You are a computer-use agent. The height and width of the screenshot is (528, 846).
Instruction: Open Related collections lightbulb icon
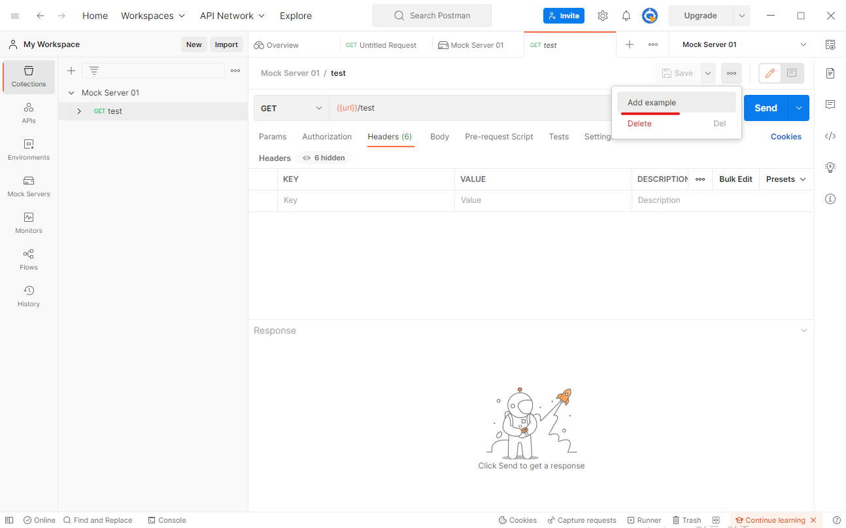[830, 167]
